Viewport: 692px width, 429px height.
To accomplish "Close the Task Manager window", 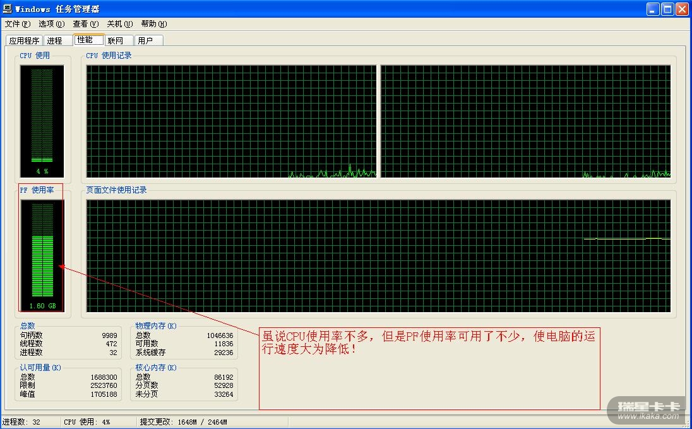I will coord(683,9).
